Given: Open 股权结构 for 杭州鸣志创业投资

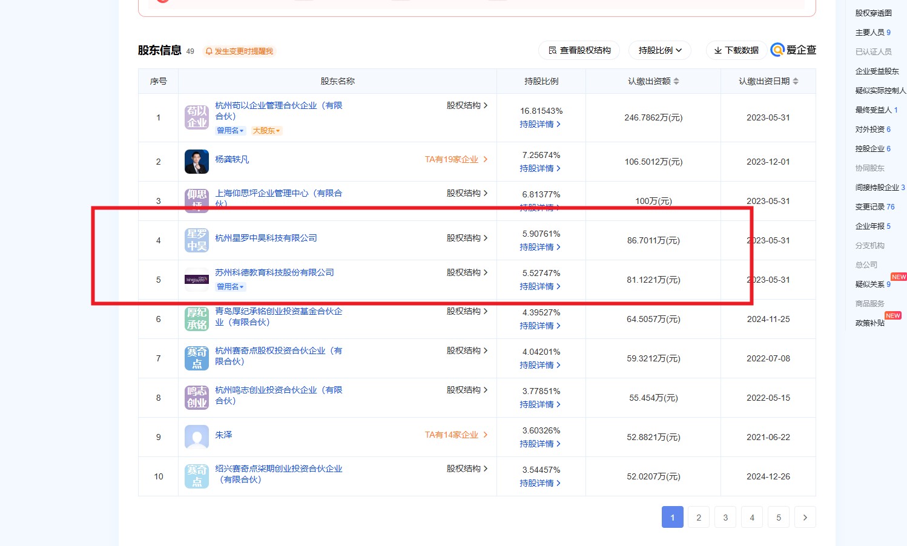Looking at the screenshot, I should point(467,390).
